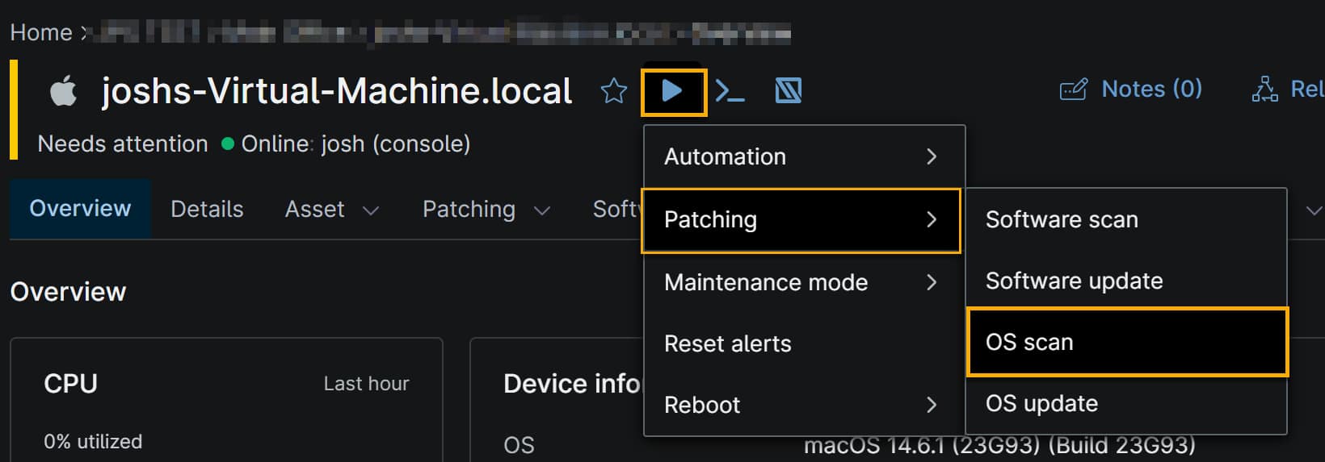Screen dimensions: 1325x462
Task: Select the Overview tab
Action: click(x=80, y=209)
